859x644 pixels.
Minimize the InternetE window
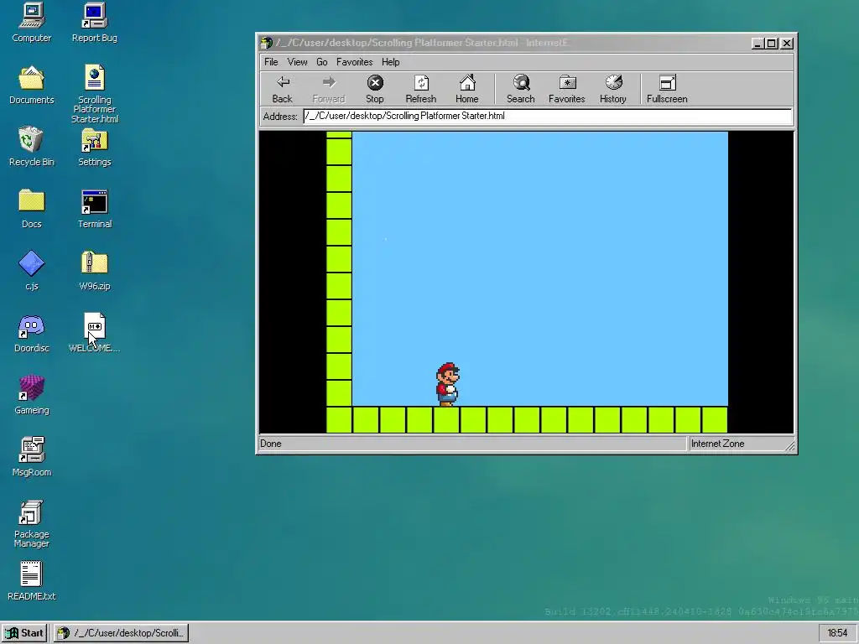(x=757, y=44)
